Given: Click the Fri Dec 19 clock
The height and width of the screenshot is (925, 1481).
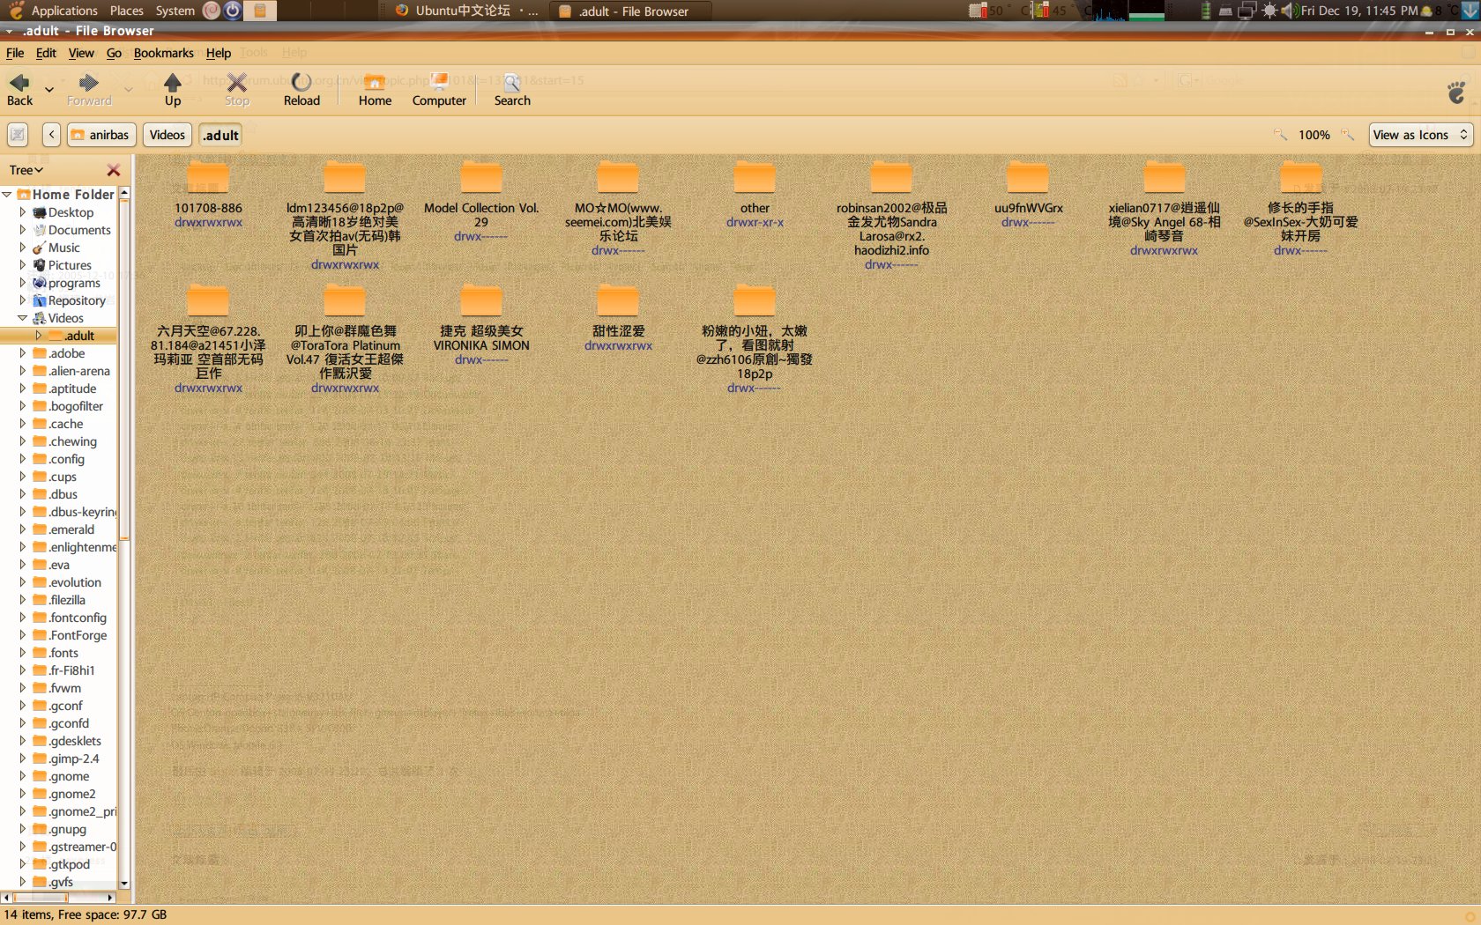Looking at the screenshot, I should [1359, 11].
